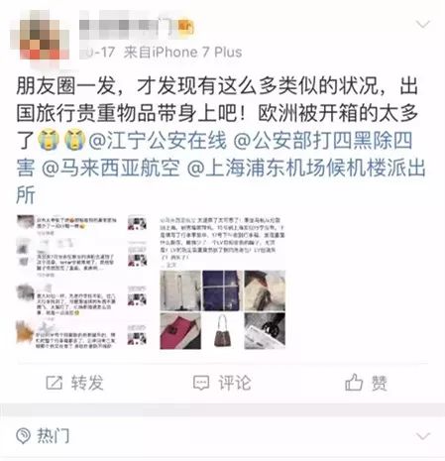Expand the 热门 section chevron
Viewport: 445px width, 461px height.
click(x=423, y=436)
